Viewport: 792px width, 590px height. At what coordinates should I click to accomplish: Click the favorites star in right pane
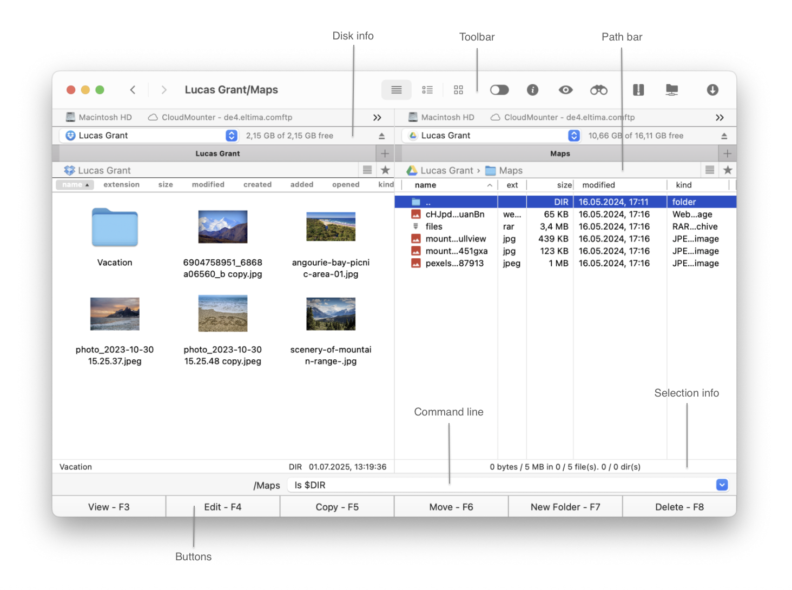pyautogui.click(x=728, y=170)
